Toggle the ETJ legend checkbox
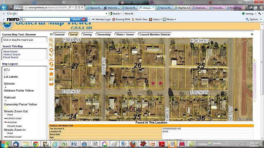Screen dimensions: 264x148 5,73
